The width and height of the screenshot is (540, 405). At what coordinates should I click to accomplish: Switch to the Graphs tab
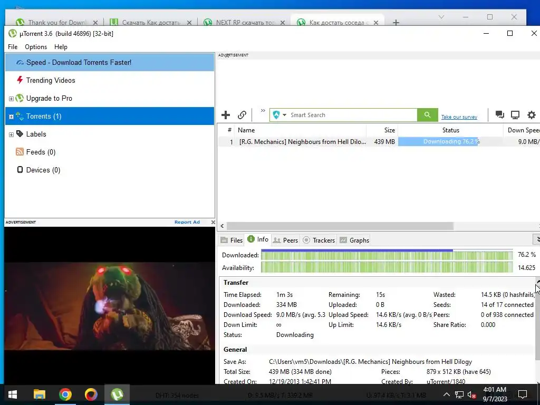[x=354, y=240]
